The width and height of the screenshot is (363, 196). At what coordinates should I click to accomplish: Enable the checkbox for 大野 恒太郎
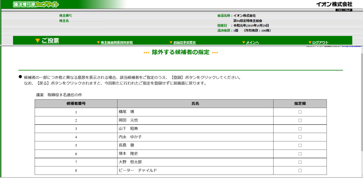point(300,162)
